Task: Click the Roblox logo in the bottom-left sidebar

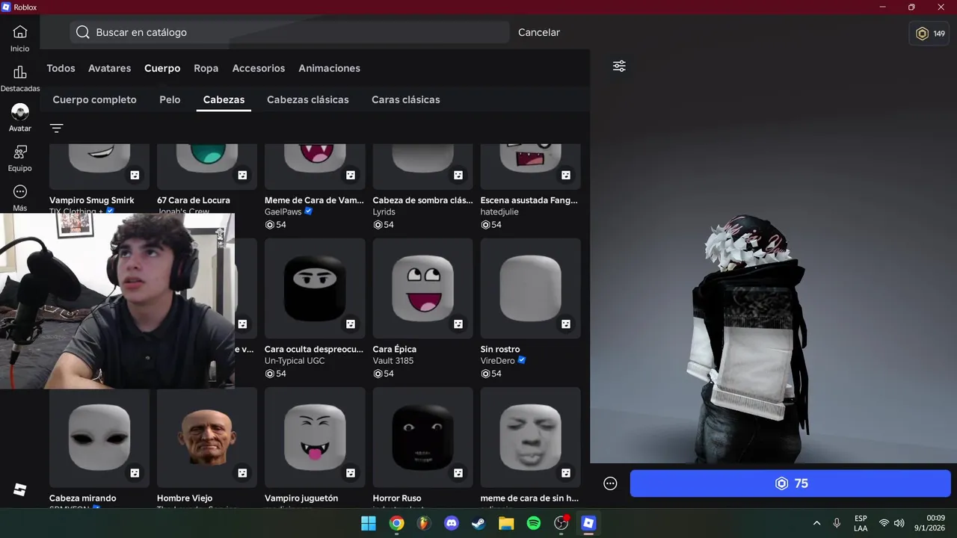Action: click(20, 489)
